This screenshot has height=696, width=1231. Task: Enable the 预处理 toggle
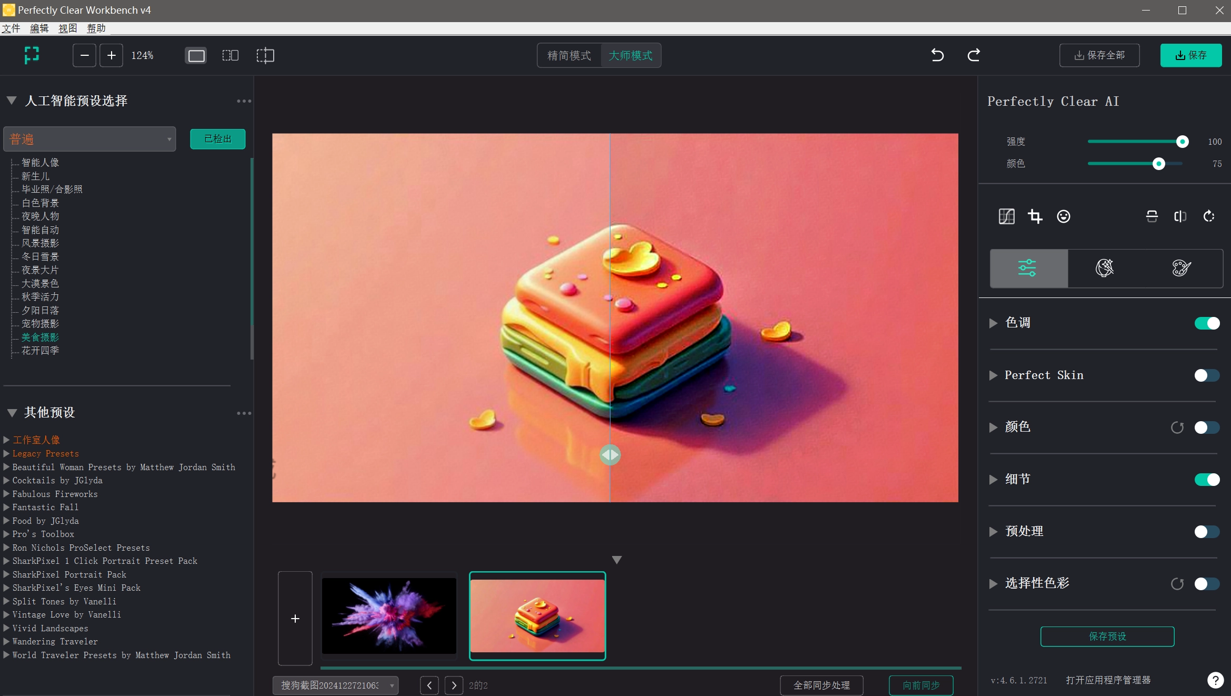click(1207, 532)
